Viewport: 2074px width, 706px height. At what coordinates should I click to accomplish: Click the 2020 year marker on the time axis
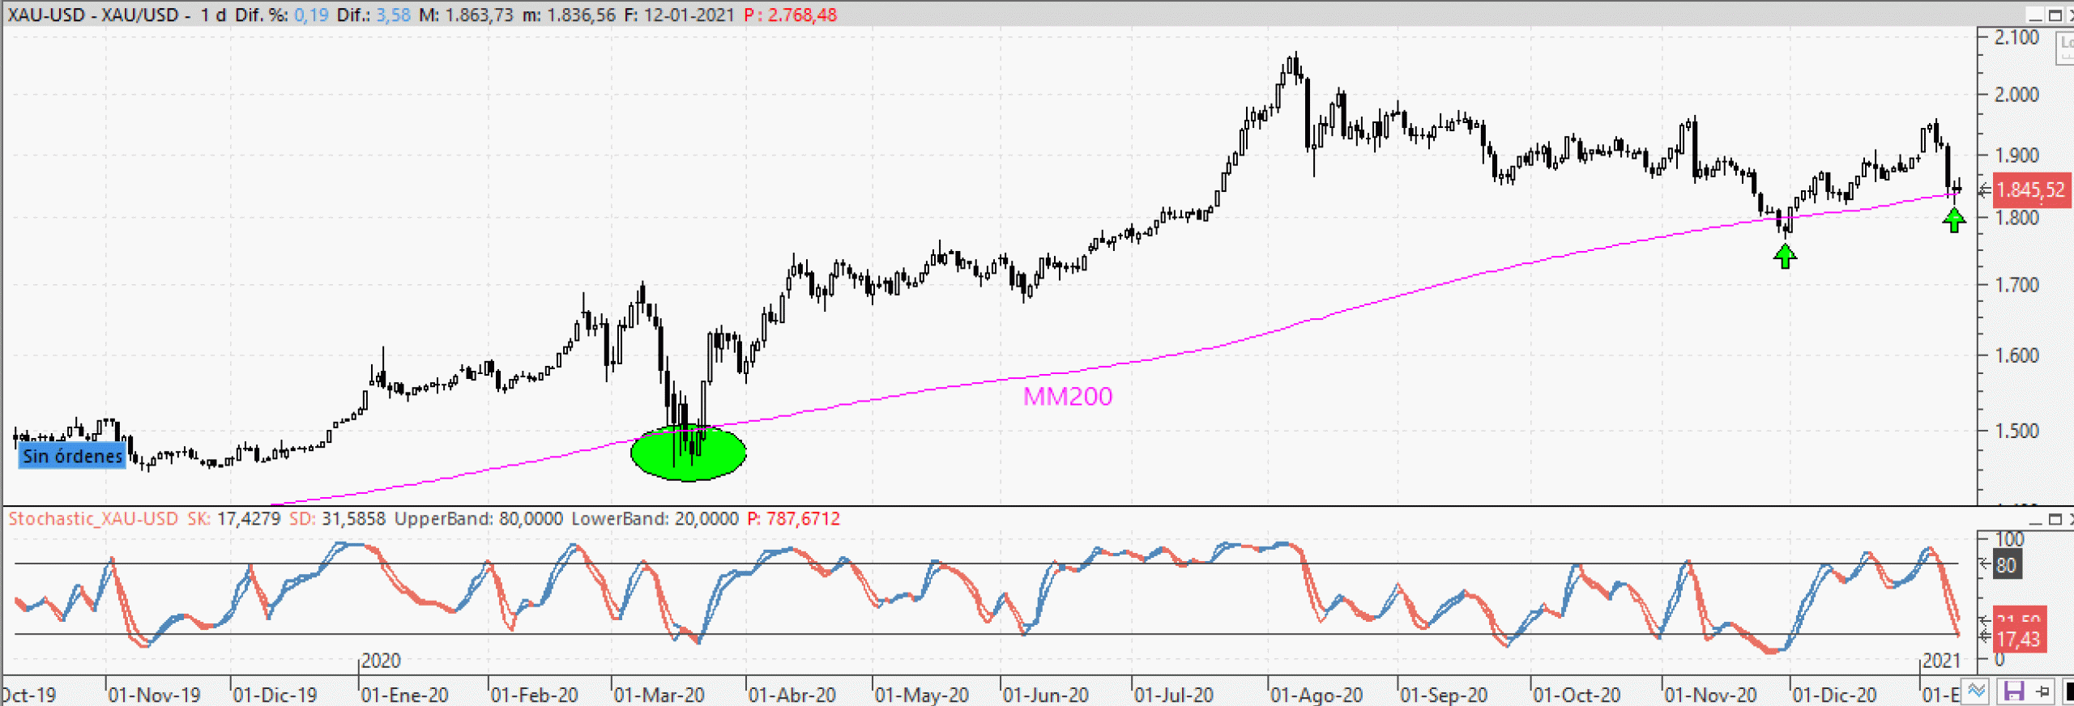point(381,661)
